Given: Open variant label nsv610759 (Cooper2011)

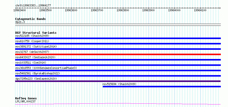Looking at the screenshot, I should (x=32, y=41).
